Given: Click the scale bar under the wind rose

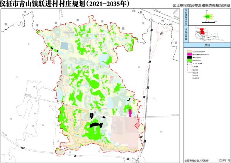Looking at the screenshot, I should pos(208,22).
